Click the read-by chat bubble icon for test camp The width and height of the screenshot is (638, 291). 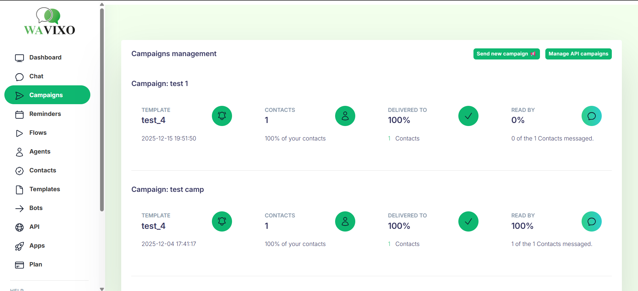pos(591,221)
